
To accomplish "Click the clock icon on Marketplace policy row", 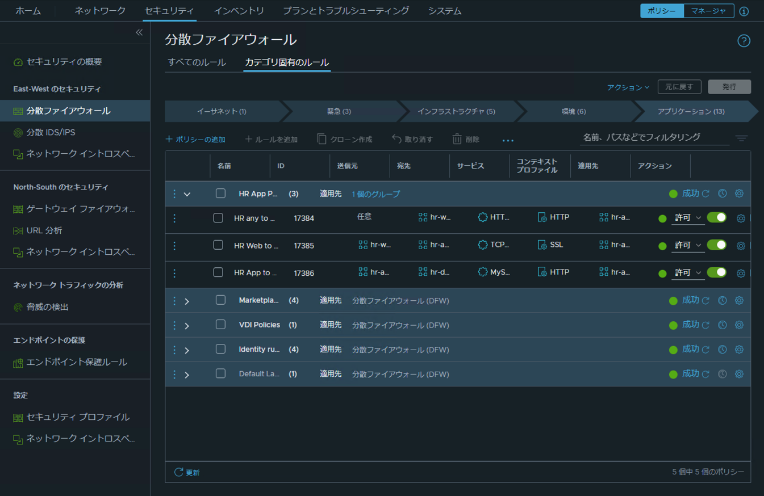I will [722, 301].
